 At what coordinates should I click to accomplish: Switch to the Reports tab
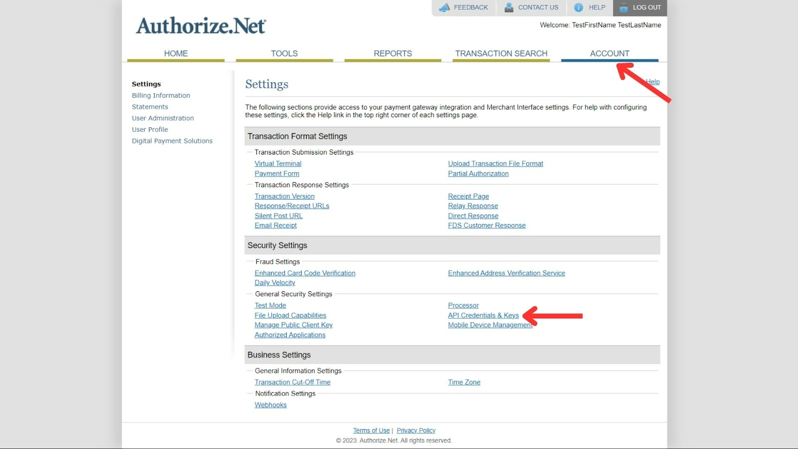pyautogui.click(x=393, y=53)
